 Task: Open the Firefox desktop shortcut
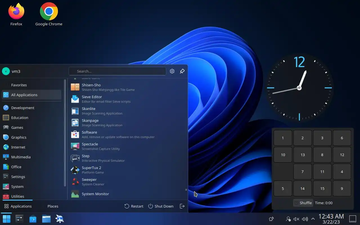tap(16, 14)
